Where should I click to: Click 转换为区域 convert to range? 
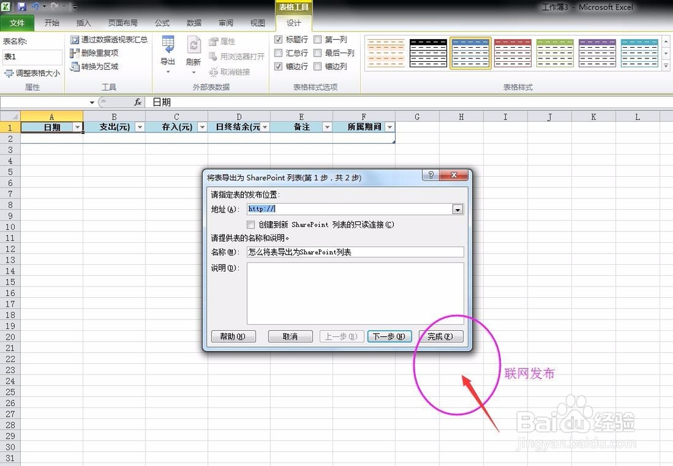point(94,67)
